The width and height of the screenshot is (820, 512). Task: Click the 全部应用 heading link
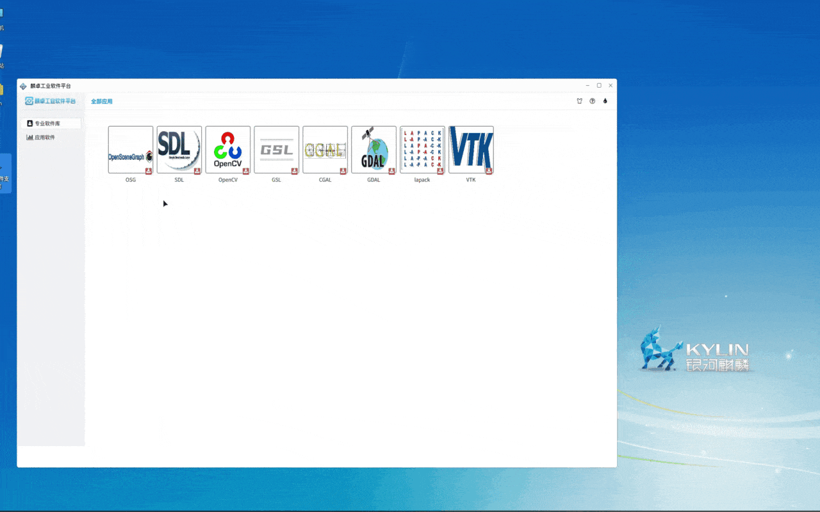(102, 101)
